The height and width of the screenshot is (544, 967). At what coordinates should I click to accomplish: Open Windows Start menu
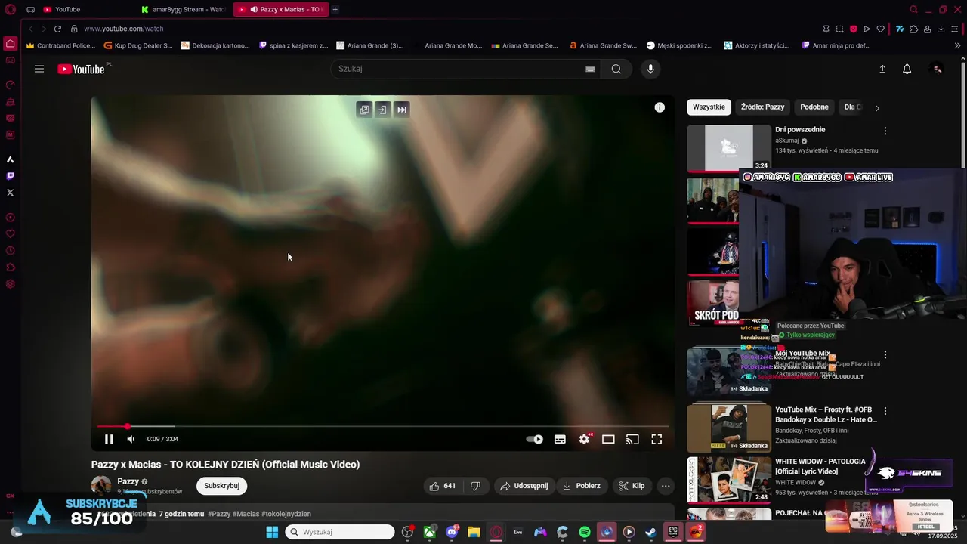click(x=272, y=532)
